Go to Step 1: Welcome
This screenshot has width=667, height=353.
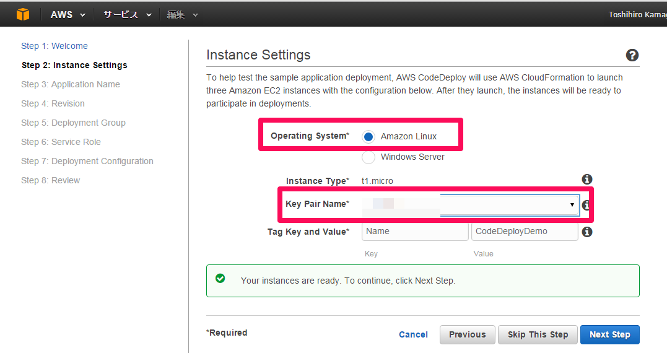(54, 46)
